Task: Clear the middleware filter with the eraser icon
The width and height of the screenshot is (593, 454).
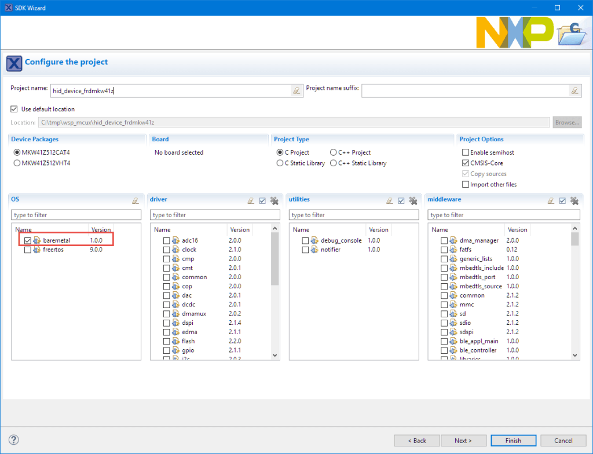Action: [551, 200]
